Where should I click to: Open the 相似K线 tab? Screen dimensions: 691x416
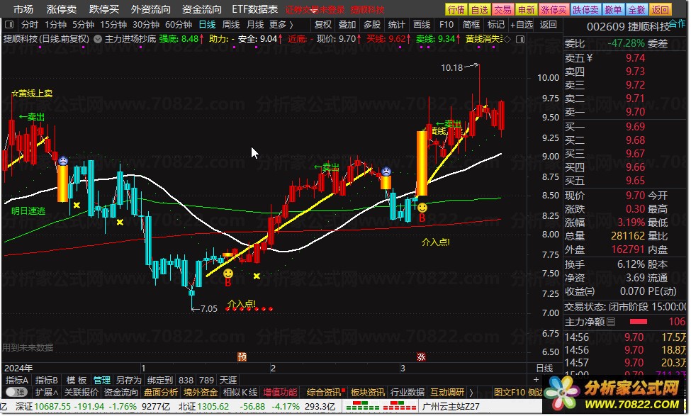[x=240, y=392]
